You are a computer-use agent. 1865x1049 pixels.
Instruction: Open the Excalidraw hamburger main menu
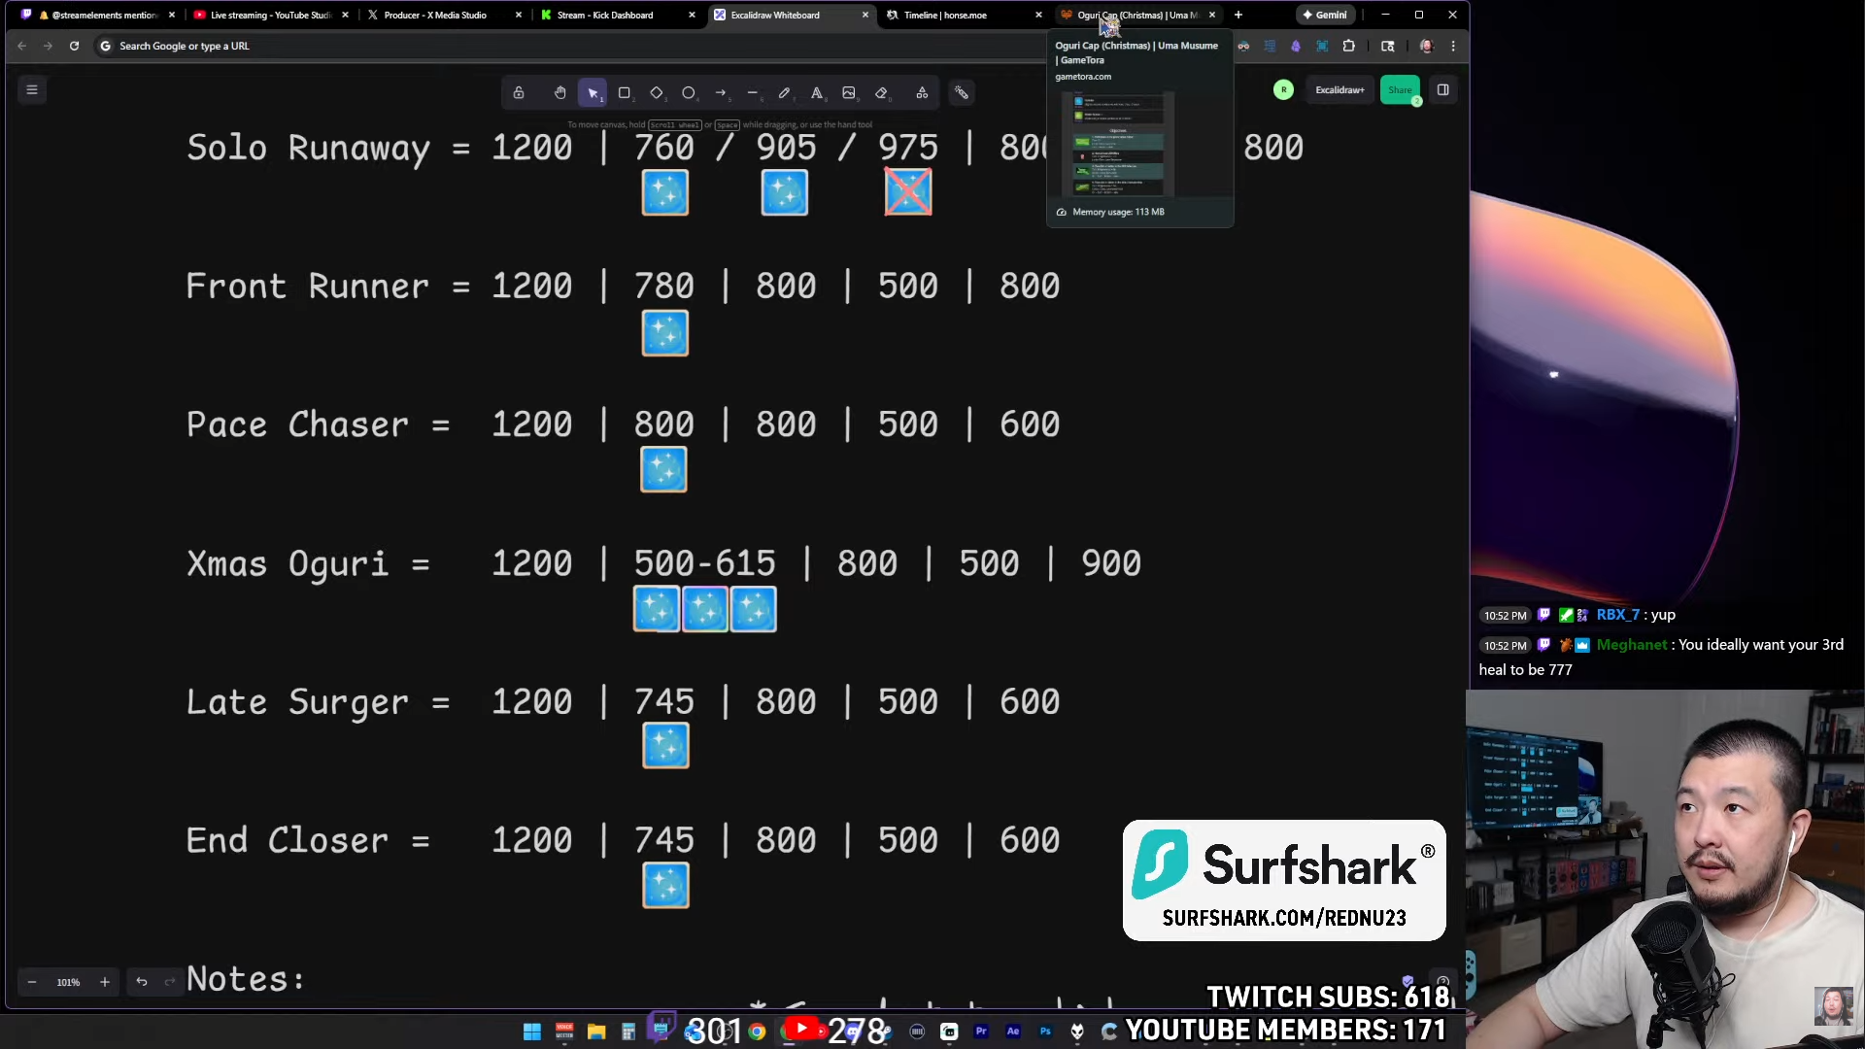[x=32, y=90]
